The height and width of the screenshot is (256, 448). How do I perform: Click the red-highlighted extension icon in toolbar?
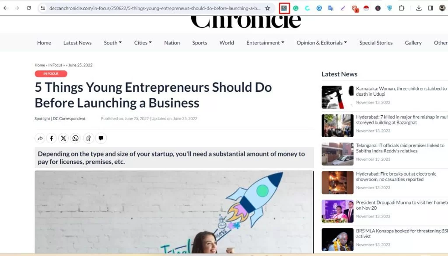(x=284, y=8)
